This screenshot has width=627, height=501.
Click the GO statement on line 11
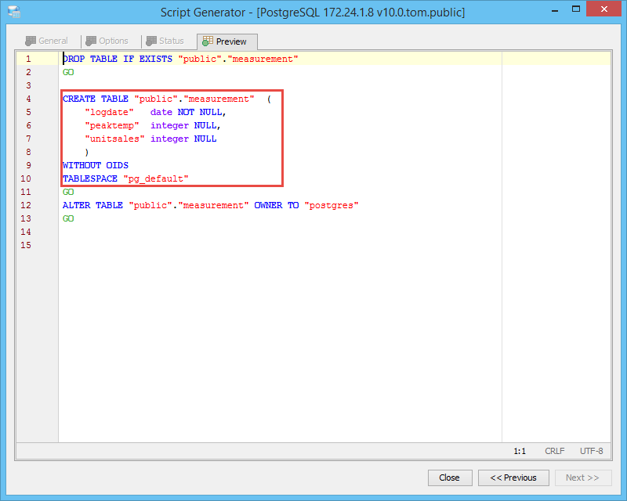(x=68, y=192)
